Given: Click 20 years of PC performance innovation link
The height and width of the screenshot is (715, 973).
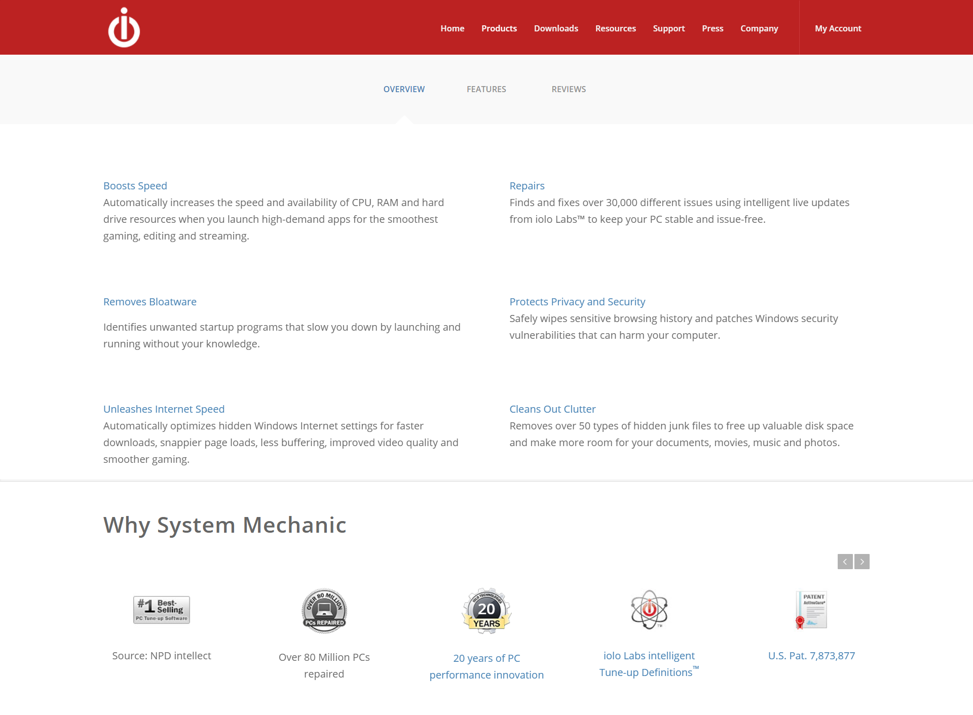Looking at the screenshot, I should (486, 666).
